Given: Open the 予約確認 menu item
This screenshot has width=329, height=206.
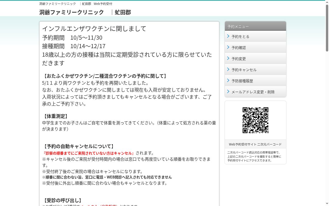Looking at the screenshot, I should (x=255, y=47).
